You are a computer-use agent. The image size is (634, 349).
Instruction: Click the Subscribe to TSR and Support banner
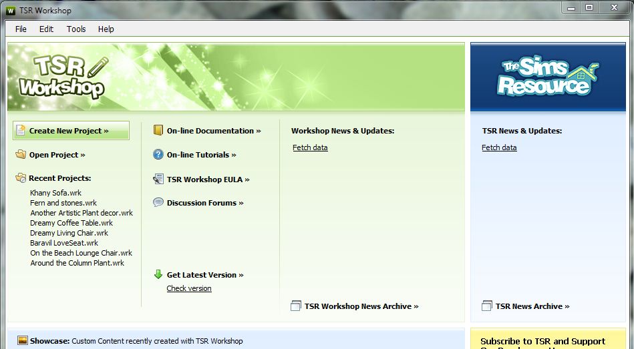(548, 339)
